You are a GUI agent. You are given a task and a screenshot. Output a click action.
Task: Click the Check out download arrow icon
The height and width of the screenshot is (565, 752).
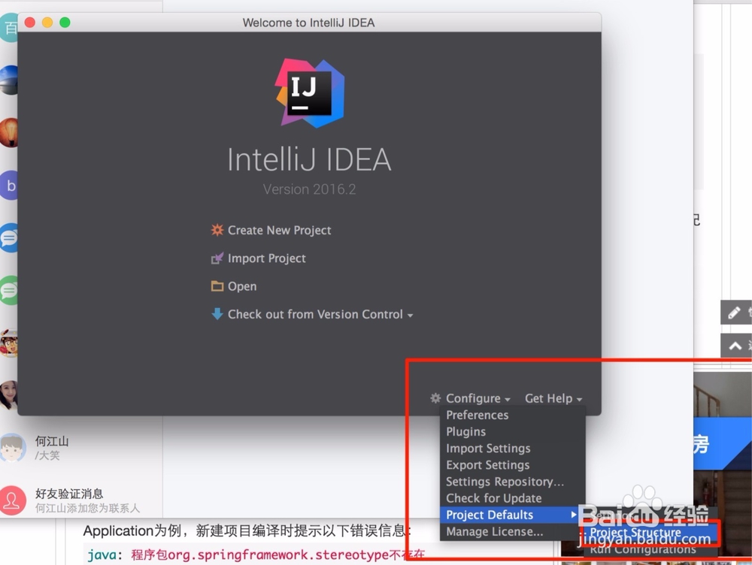[217, 314]
